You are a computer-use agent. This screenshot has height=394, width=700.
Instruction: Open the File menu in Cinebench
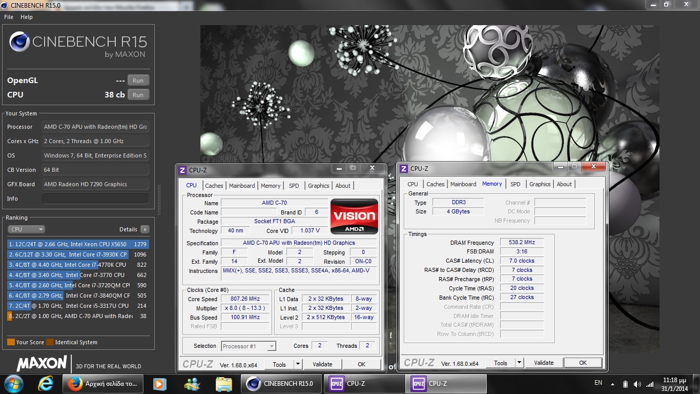pyautogui.click(x=9, y=17)
